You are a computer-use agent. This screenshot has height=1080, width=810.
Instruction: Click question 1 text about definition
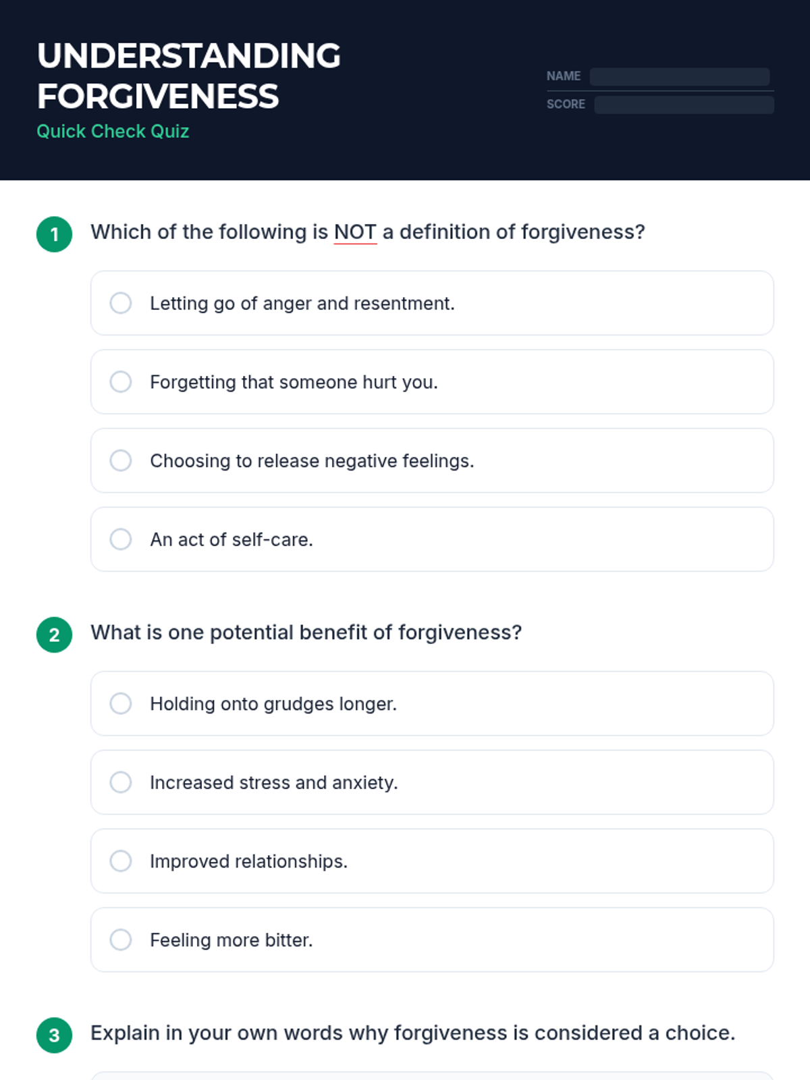pyautogui.click(x=368, y=232)
